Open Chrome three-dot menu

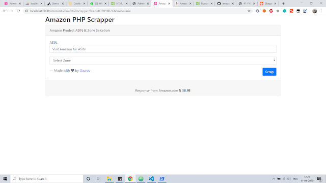(x=321, y=11)
